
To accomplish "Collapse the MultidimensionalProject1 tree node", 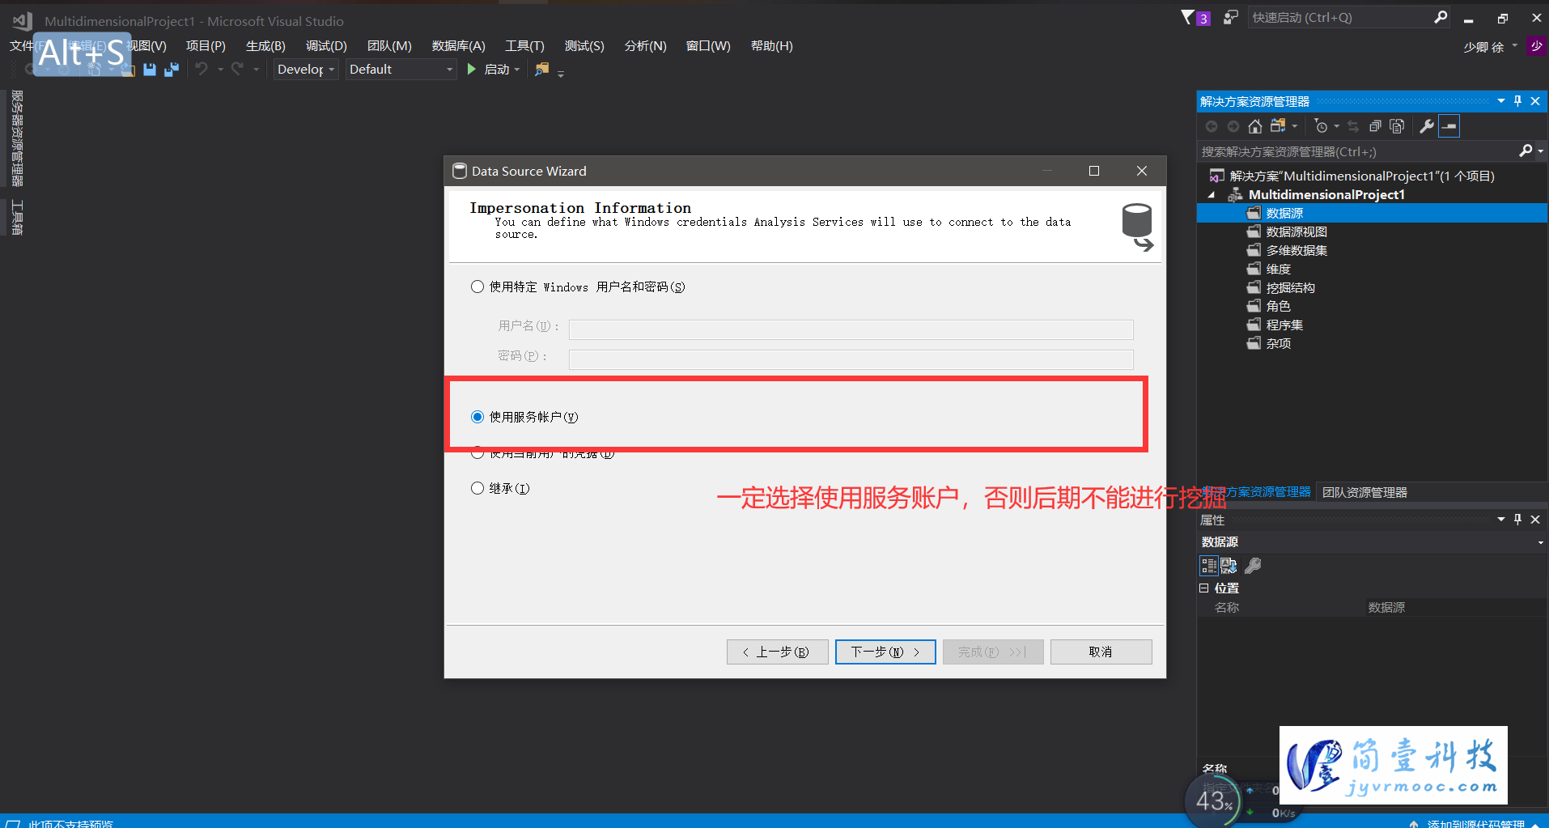I will [x=1212, y=195].
